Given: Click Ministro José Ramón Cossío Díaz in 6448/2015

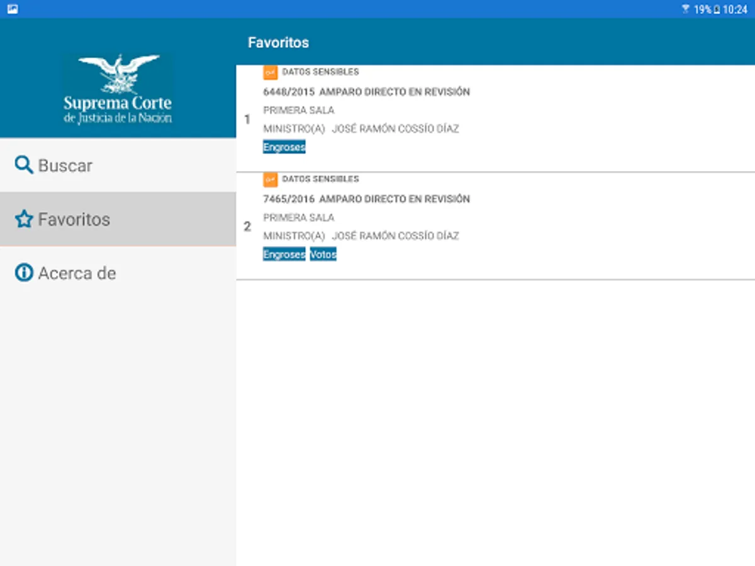Looking at the screenshot, I should tap(361, 129).
